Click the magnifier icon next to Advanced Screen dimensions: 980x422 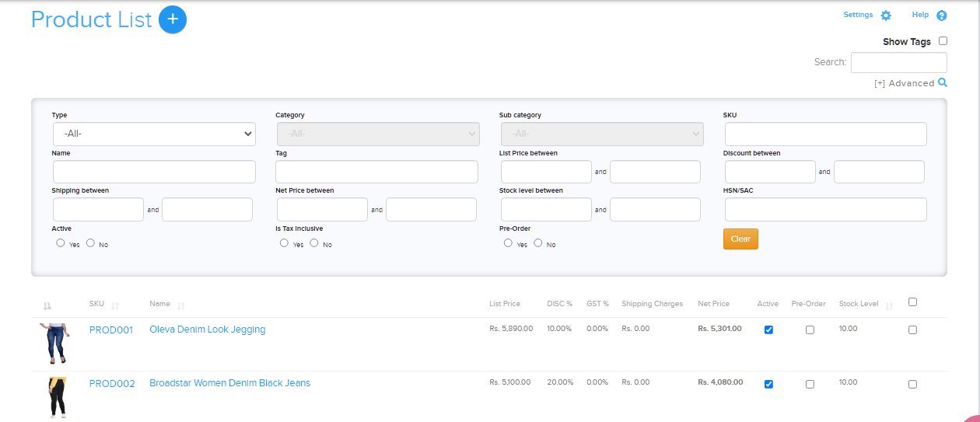[942, 82]
